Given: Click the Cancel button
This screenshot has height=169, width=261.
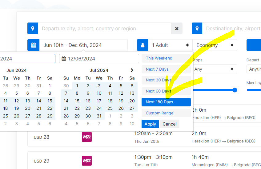Looking at the screenshot, I should click(170, 124).
